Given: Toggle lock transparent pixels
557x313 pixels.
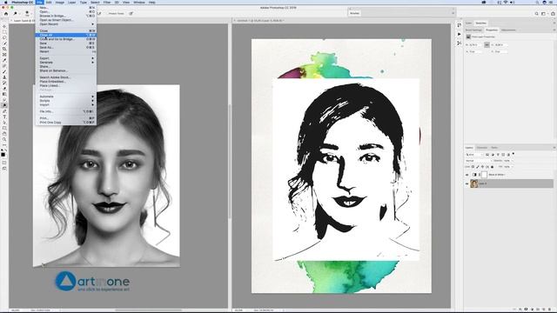Looking at the screenshot, I should [473, 166].
